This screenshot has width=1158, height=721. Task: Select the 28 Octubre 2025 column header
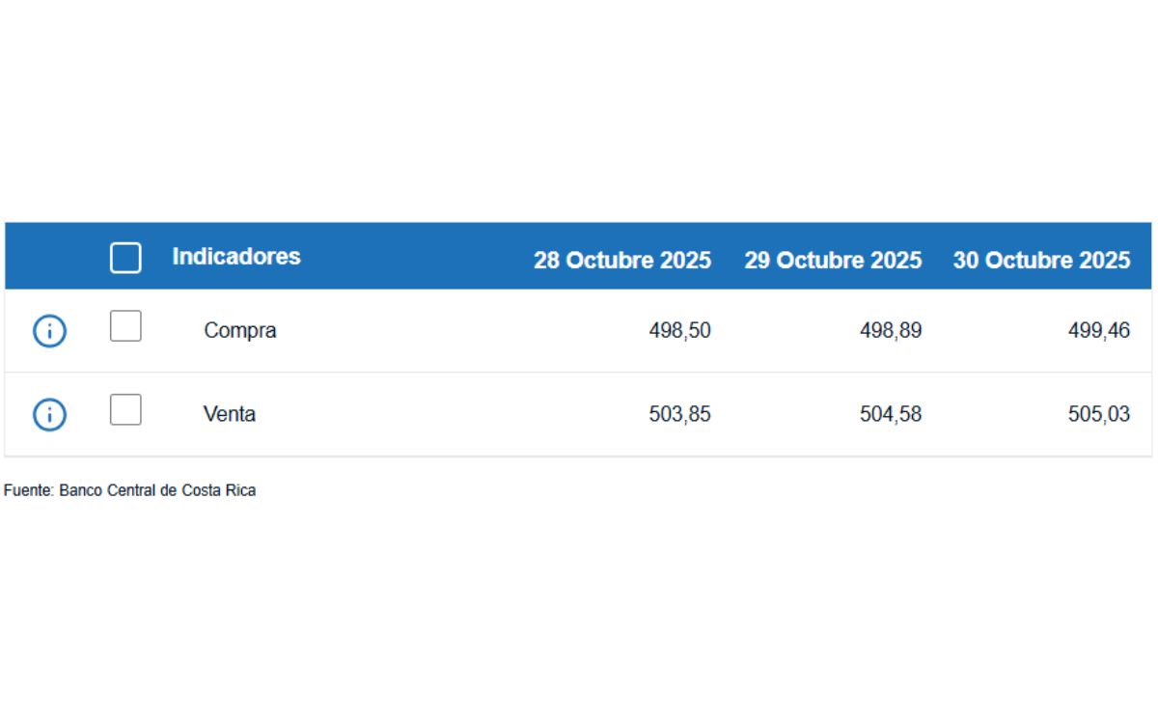pyautogui.click(x=623, y=260)
